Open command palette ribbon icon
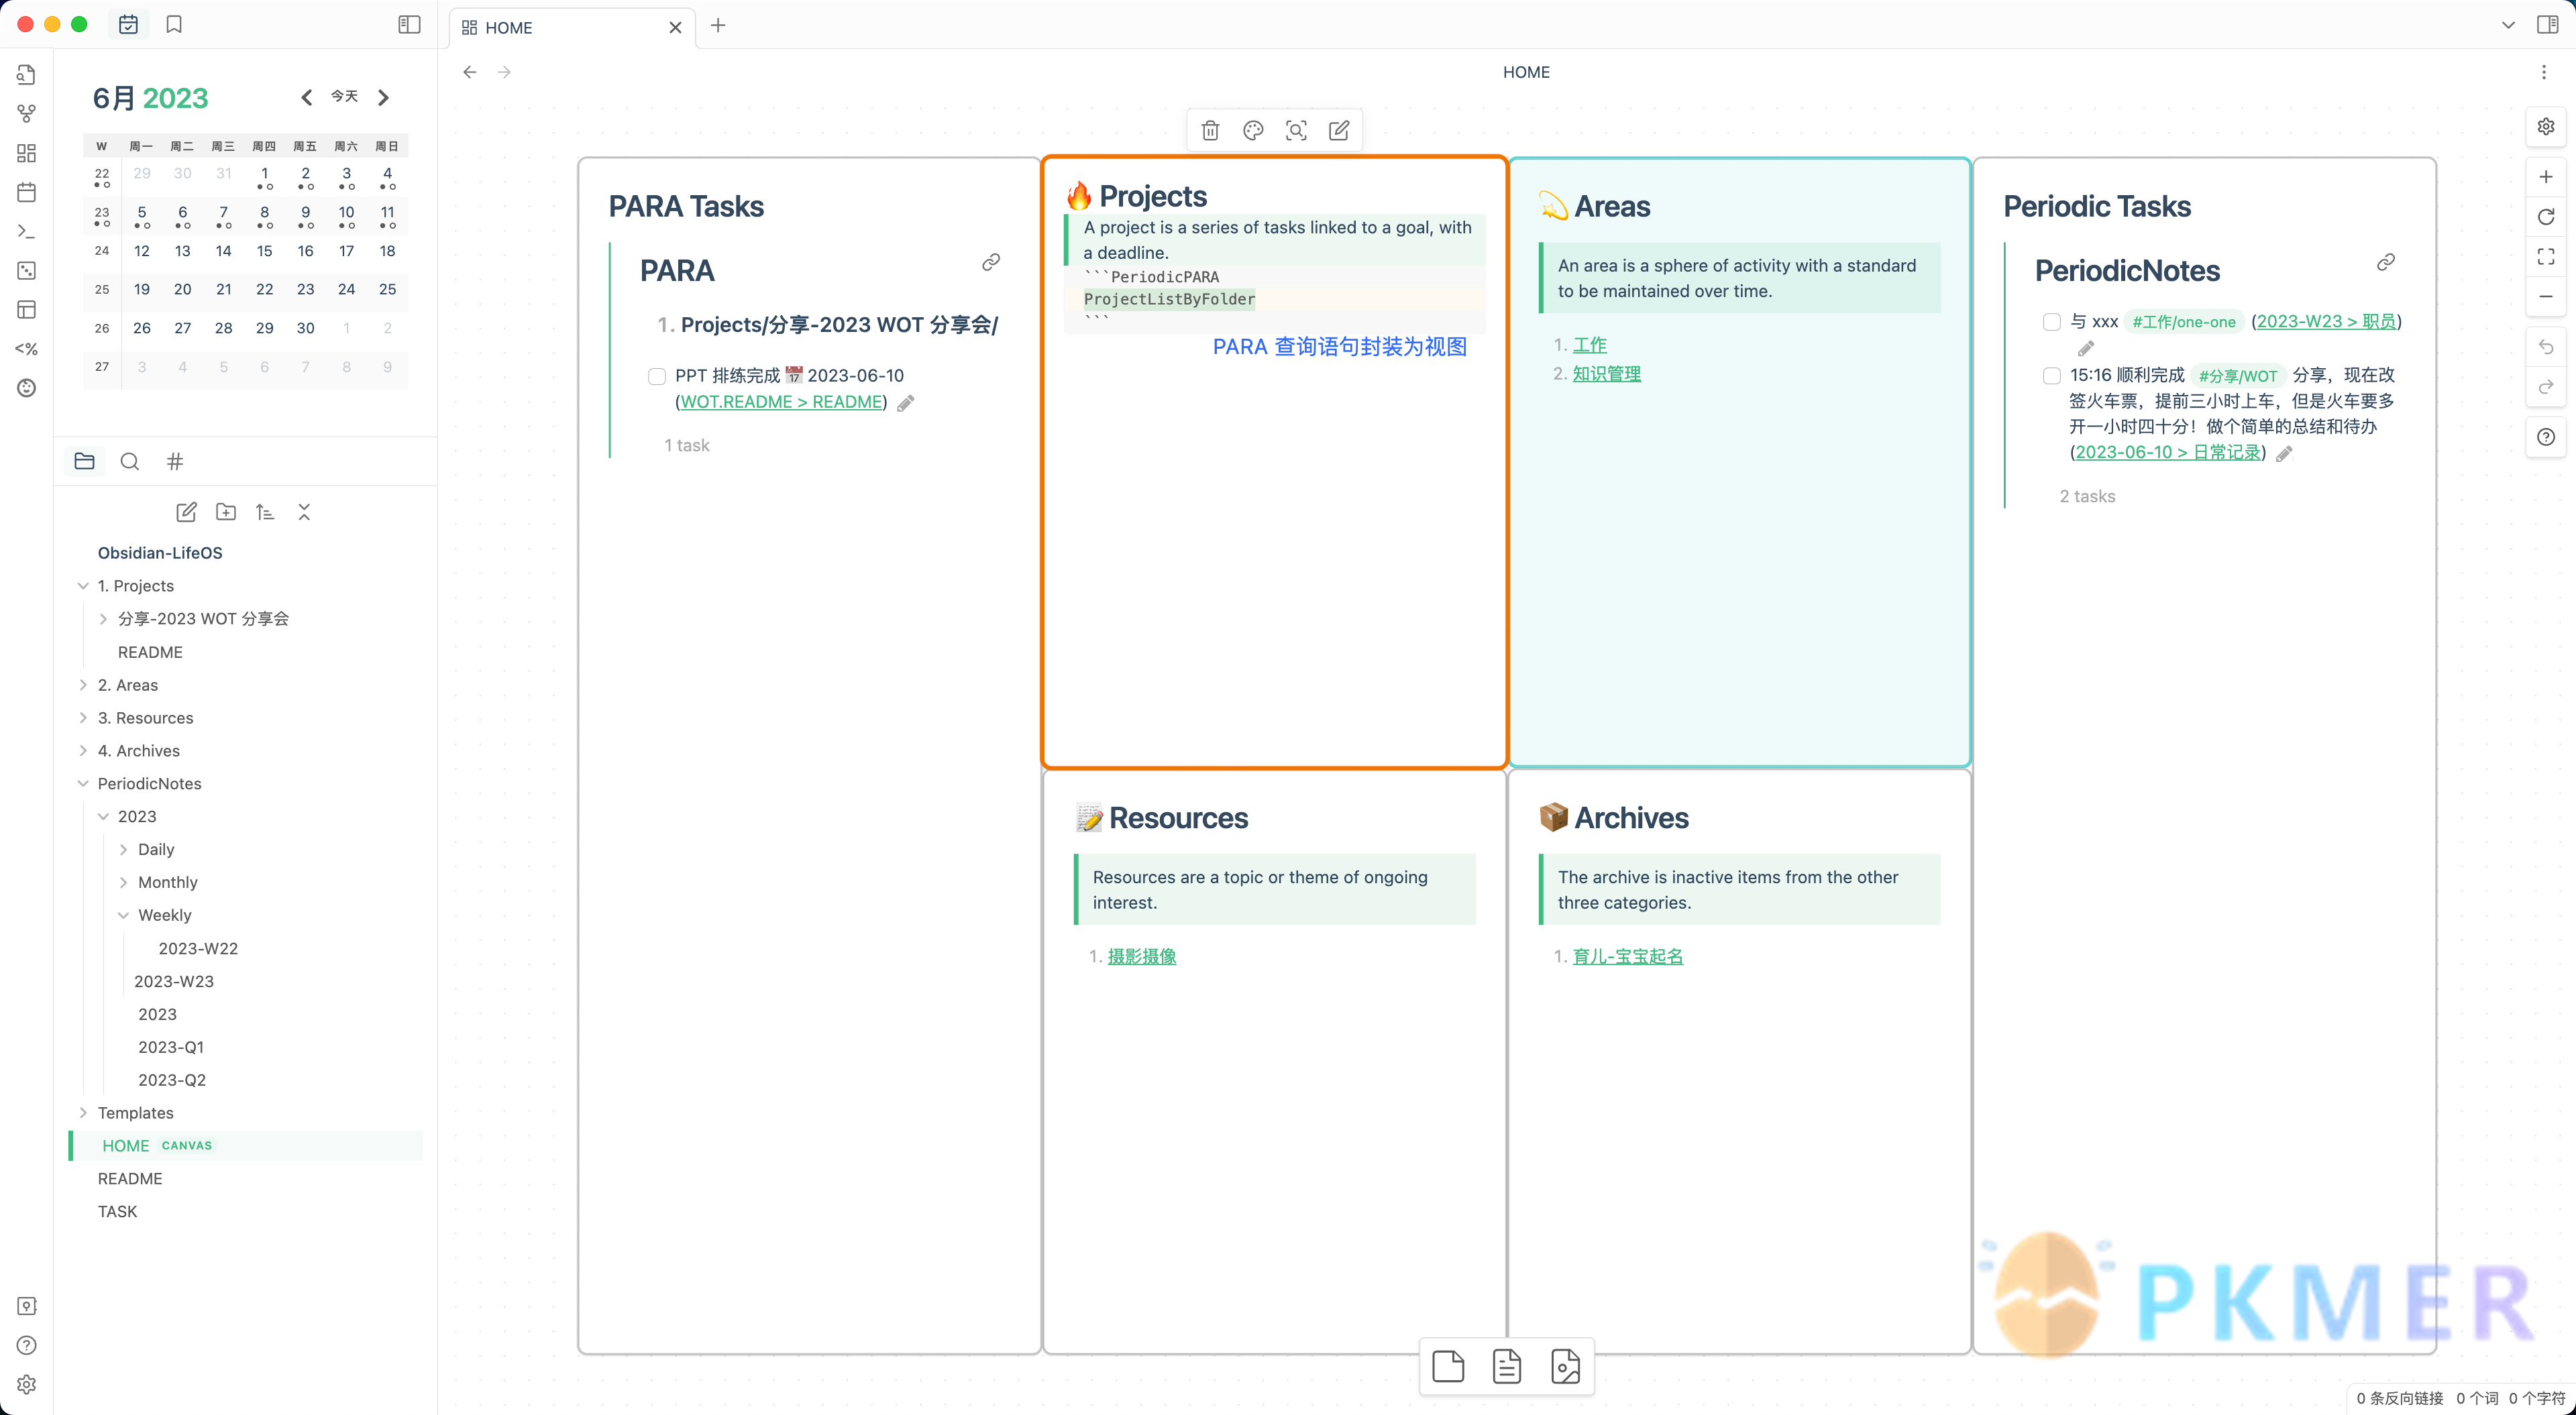This screenshot has height=1415, width=2576. tap(27, 231)
